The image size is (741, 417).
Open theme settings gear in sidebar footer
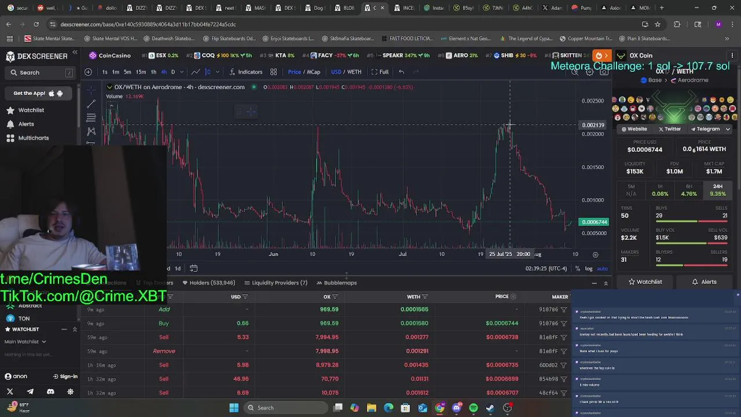click(71, 392)
